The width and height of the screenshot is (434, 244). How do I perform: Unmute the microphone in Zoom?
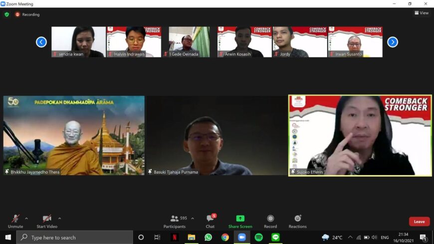click(15, 221)
